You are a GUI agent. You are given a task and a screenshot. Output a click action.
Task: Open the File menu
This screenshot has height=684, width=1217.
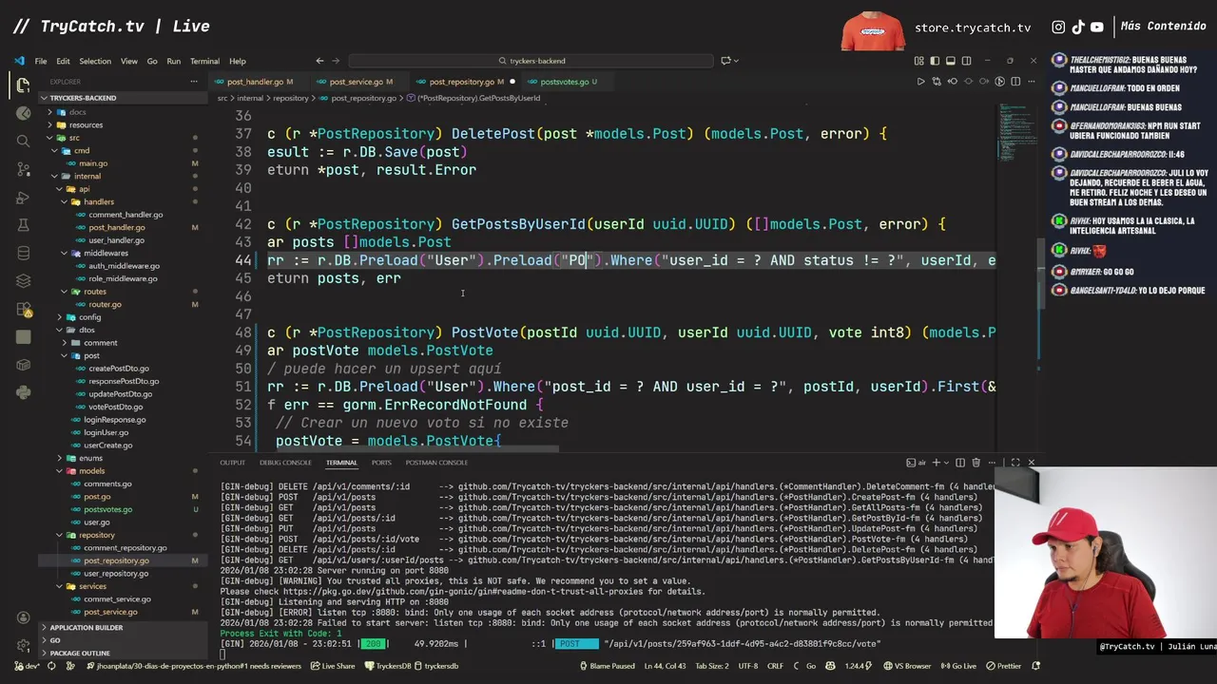pos(41,61)
